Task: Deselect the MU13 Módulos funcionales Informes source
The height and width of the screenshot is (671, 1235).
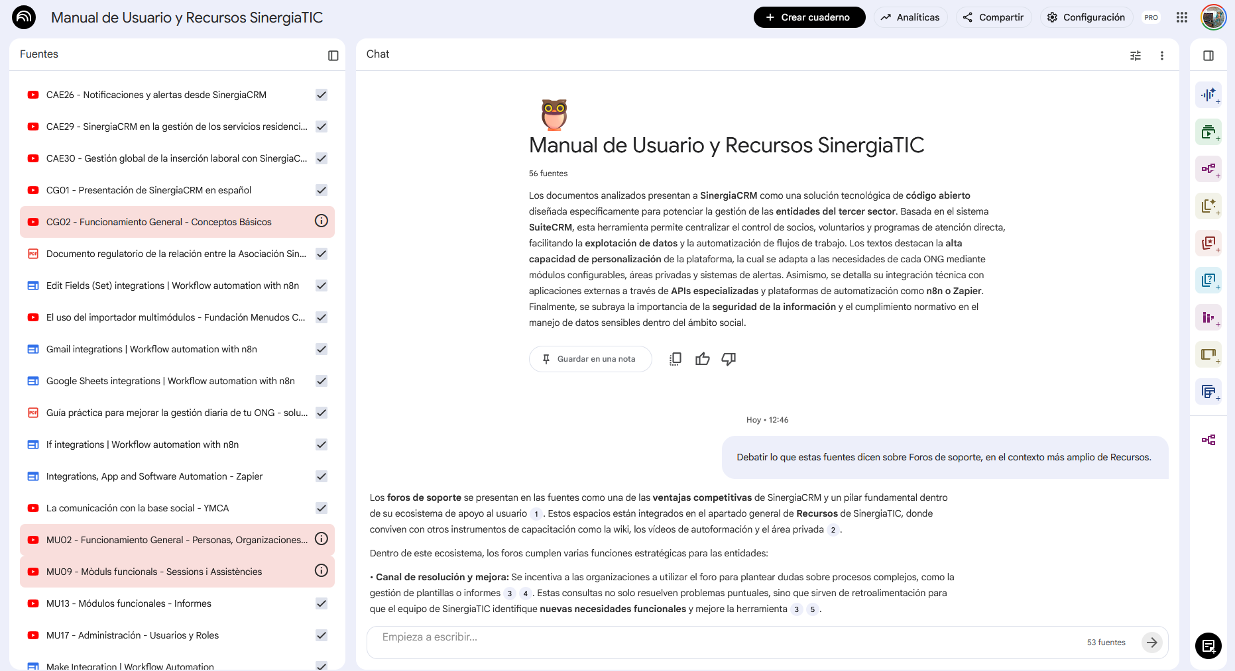Action: [x=322, y=603]
